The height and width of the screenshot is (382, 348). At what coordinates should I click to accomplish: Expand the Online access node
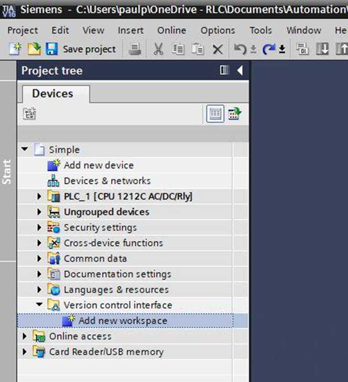click(25, 336)
